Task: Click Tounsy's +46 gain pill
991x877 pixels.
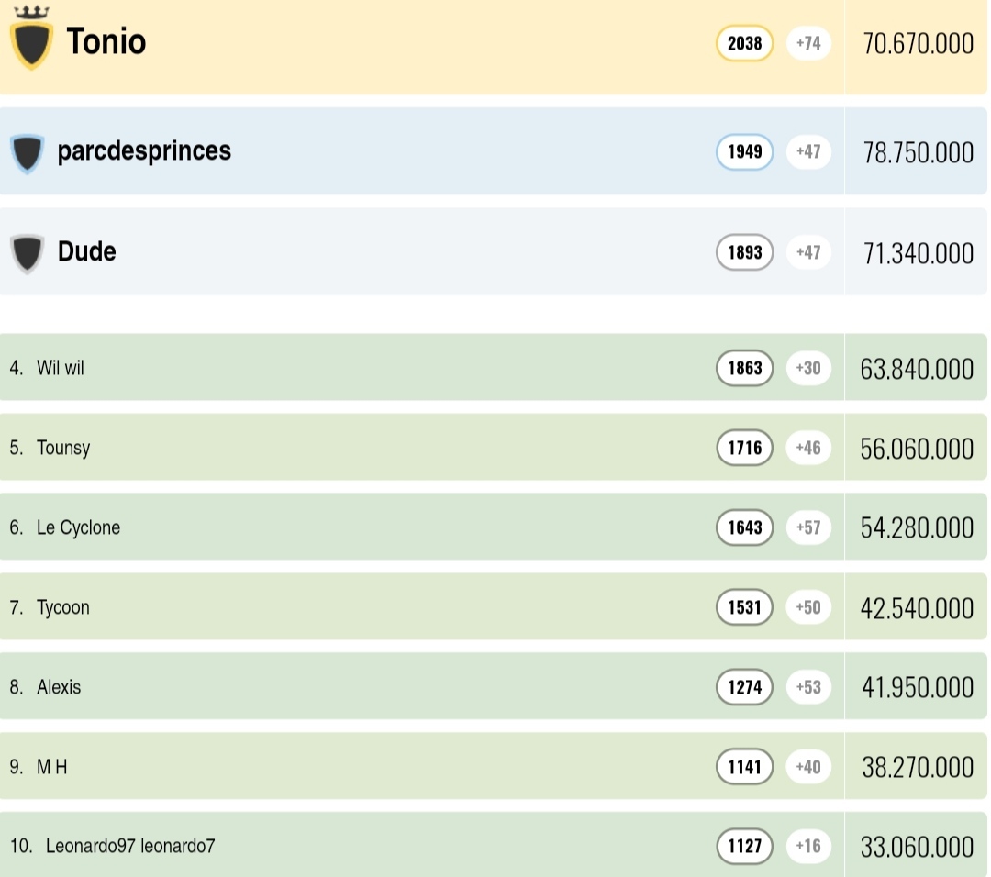Action: pyautogui.click(x=808, y=448)
